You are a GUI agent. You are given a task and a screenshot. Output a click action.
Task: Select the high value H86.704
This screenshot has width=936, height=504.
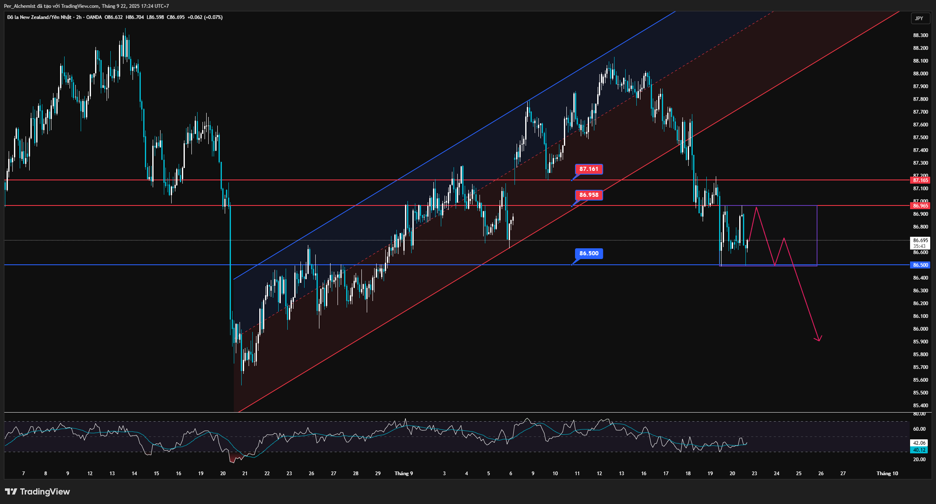pyautogui.click(x=135, y=17)
